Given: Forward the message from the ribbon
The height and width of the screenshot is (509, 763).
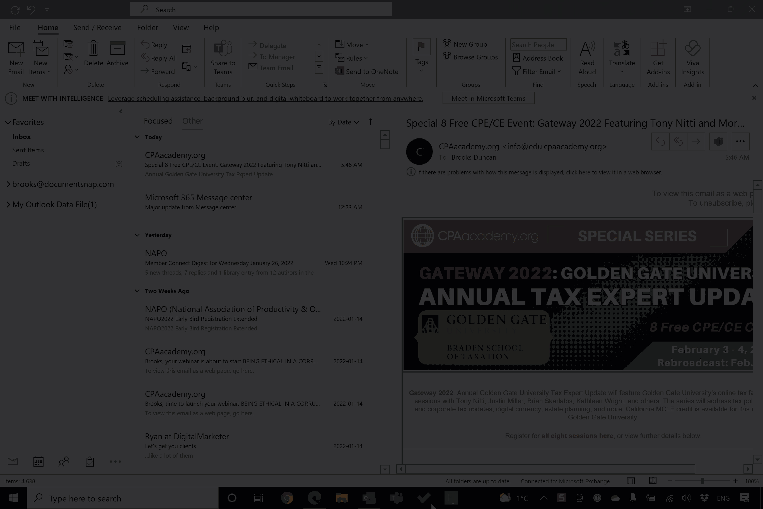Looking at the screenshot, I should click(x=158, y=71).
